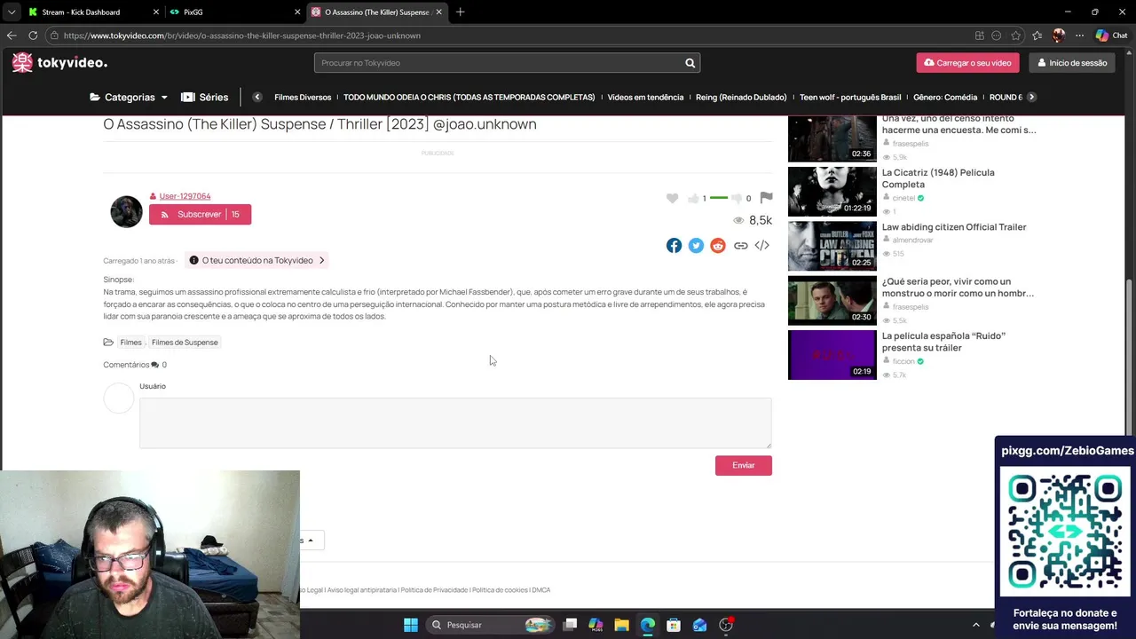The image size is (1136, 639).
Task: Open Copilot Chat in browser
Action: (1111, 35)
